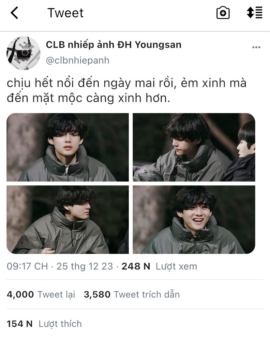This screenshot has height=337, width=270.
Task: Go back using the left arrow
Action: click(x=14, y=13)
